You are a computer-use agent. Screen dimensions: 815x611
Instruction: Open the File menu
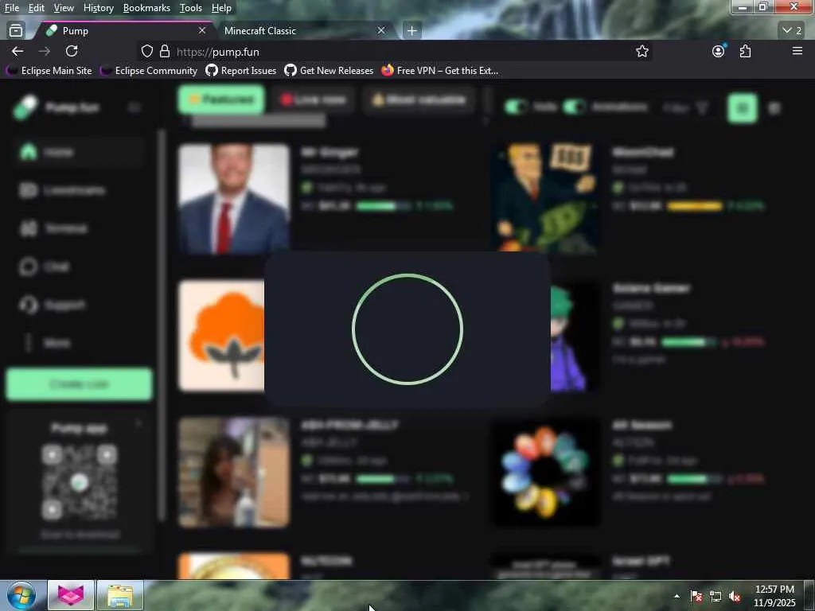pos(12,8)
